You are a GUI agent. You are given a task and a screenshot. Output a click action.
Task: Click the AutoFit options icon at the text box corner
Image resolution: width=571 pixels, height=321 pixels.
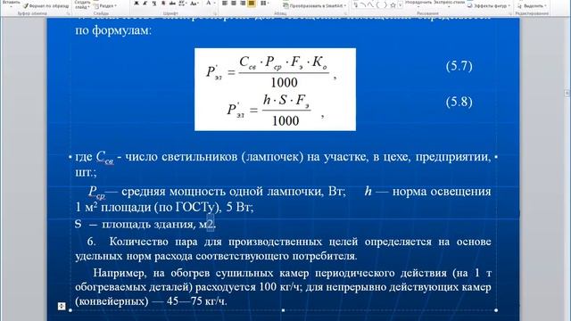coord(62,306)
